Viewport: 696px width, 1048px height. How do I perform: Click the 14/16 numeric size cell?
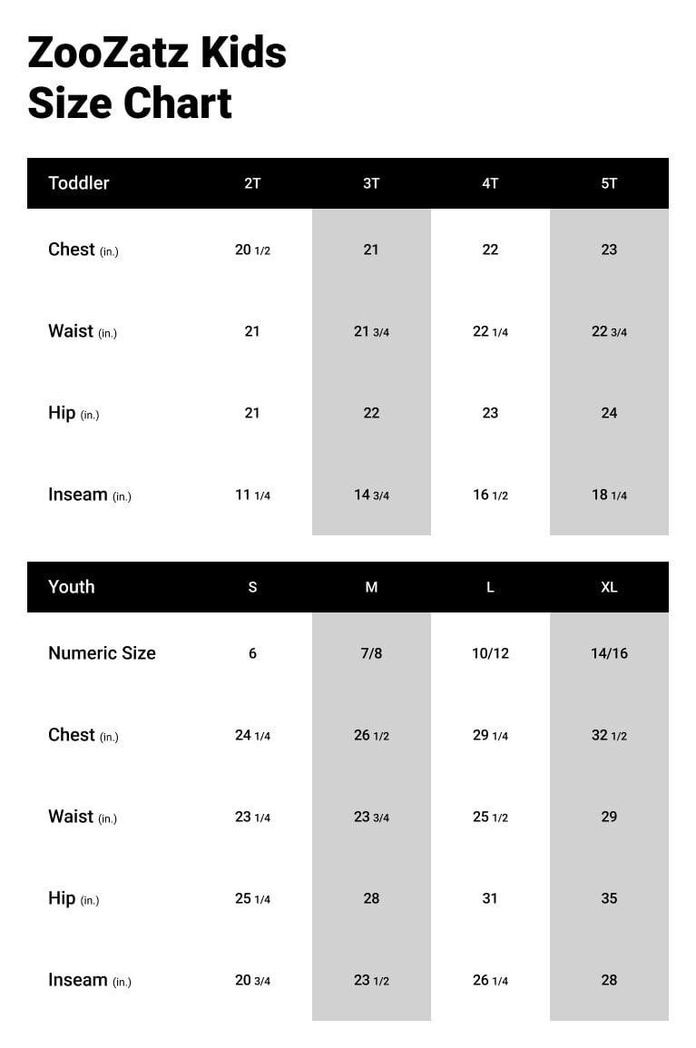[x=609, y=653]
